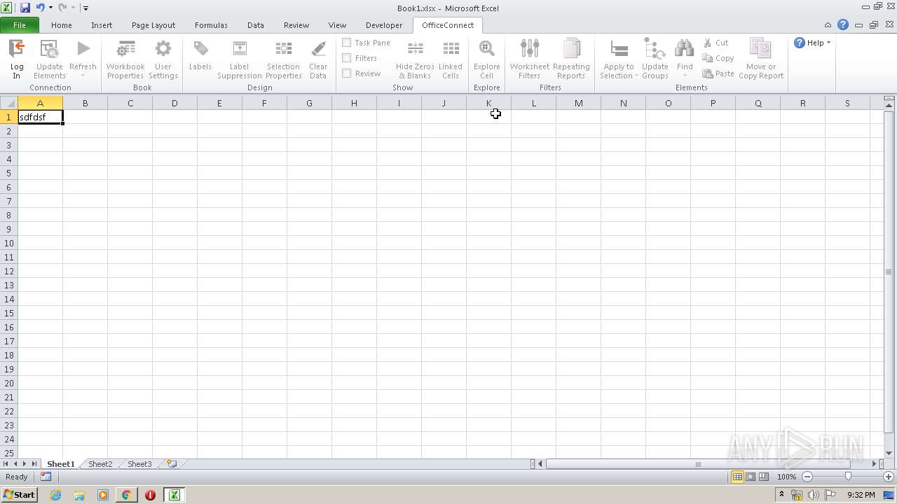Open Customize Quick Access Toolbar arrow
Image resolution: width=897 pixels, height=504 pixels.
click(85, 8)
